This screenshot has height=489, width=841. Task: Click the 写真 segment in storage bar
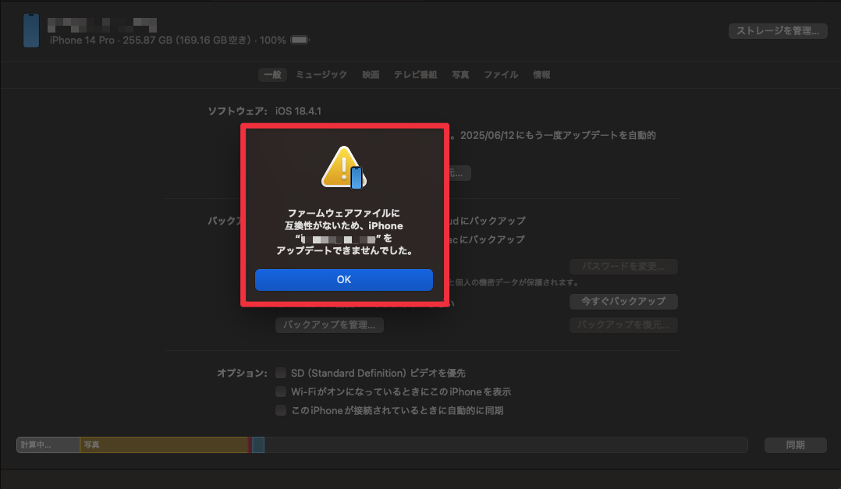(x=164, y=445)
